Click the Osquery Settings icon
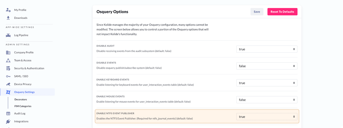This screenshot has width=343, height=128. pyautogui.click(x=8, y=92)
